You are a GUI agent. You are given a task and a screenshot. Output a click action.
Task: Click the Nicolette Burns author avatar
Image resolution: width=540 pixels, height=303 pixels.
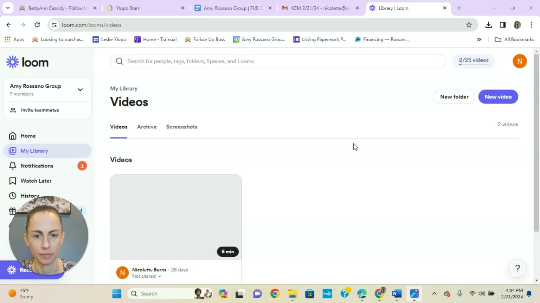tap(122, 273)
